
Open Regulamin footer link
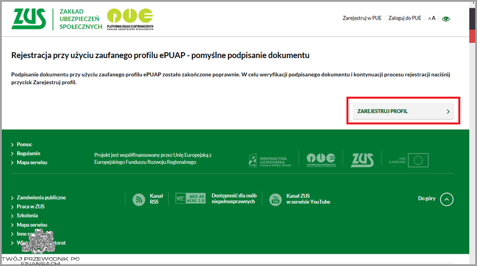click(x=28, y=153)
